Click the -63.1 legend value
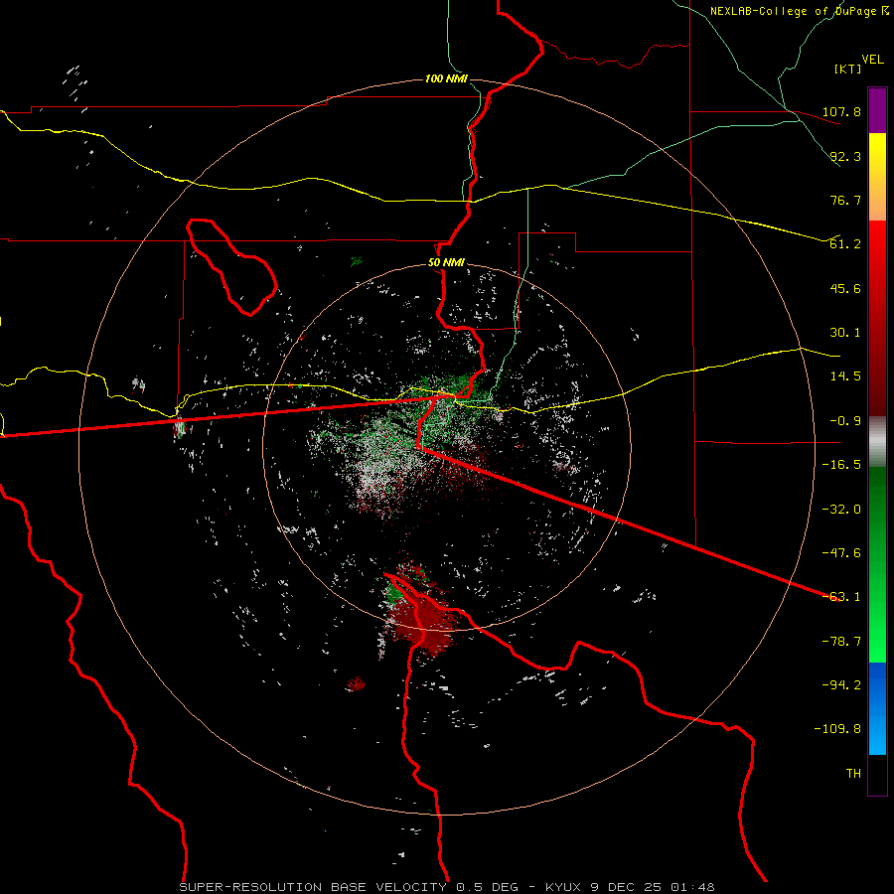 point(841,597)
